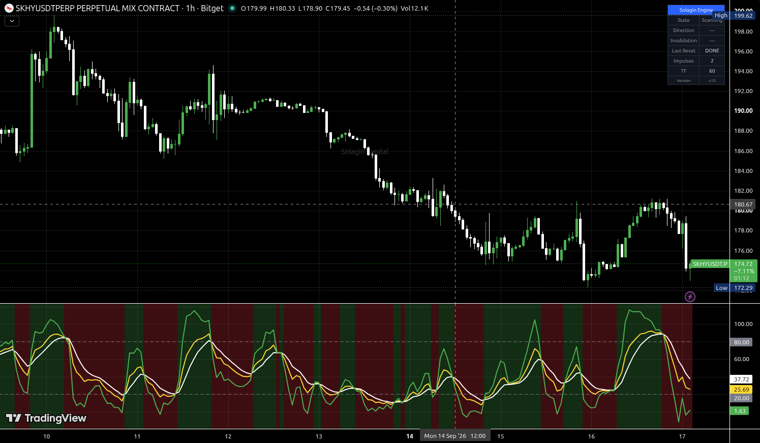Click the white 37.72 indicator value label
Screen dimensions: 760x443
[x=742, y=379]
